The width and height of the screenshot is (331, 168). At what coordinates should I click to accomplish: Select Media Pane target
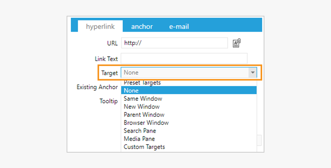pos(189,138)
